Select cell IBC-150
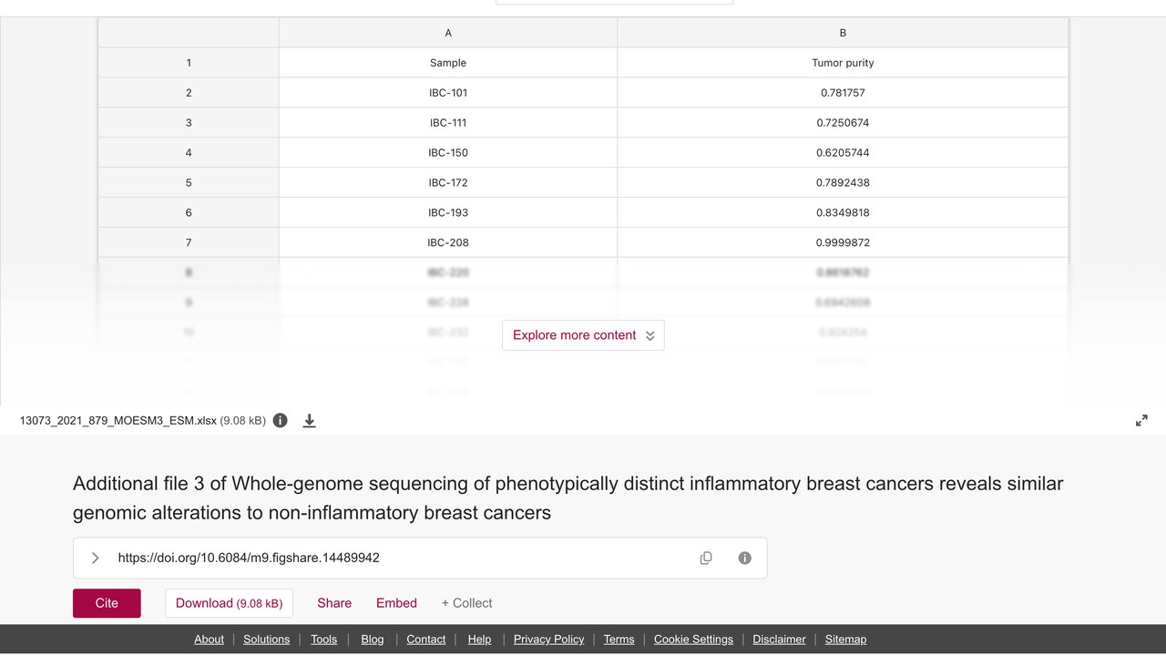This screenshot has width=1166, height=656. [448, 153]
